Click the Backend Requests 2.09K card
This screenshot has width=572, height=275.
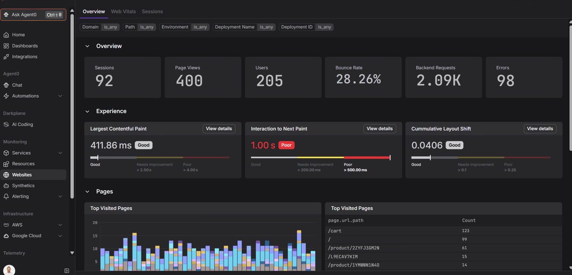pyautogui.click(x=444, y=78)
